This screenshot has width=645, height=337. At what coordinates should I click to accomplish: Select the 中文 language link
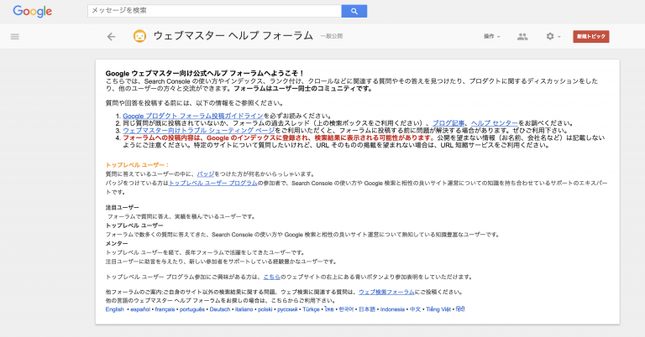point(416,309)
